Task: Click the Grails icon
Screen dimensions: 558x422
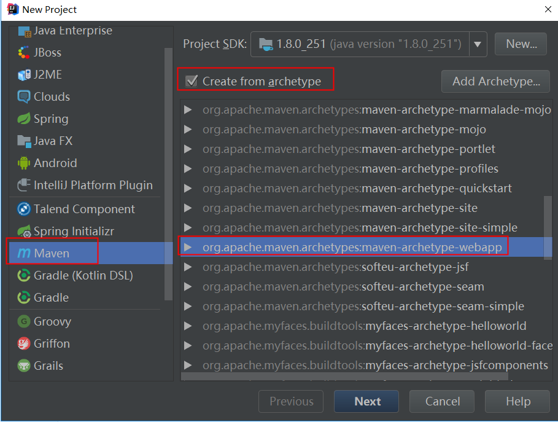Action: click(24, 365)
